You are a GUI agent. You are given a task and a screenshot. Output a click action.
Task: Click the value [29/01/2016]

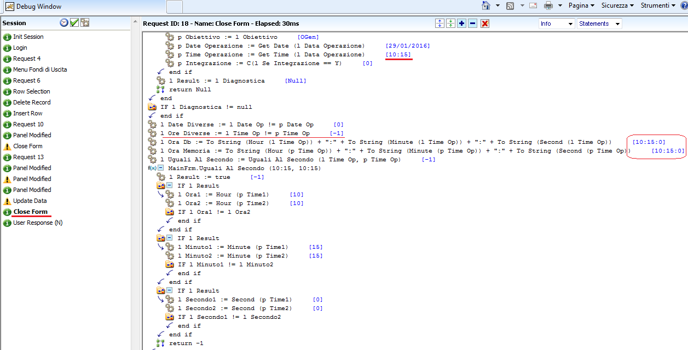[x=408, y=45]
